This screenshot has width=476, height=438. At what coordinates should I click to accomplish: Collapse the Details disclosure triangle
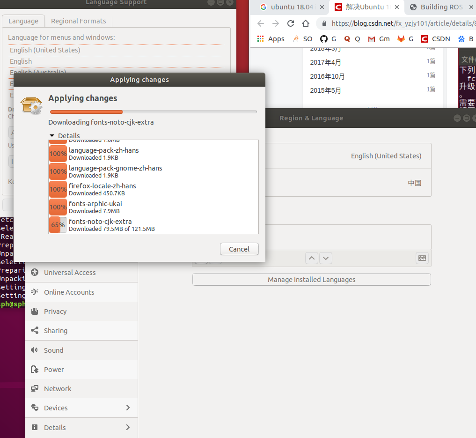tap(52, 136)
